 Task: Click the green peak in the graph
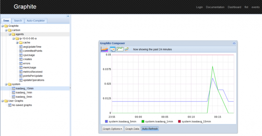coord(213,67)
